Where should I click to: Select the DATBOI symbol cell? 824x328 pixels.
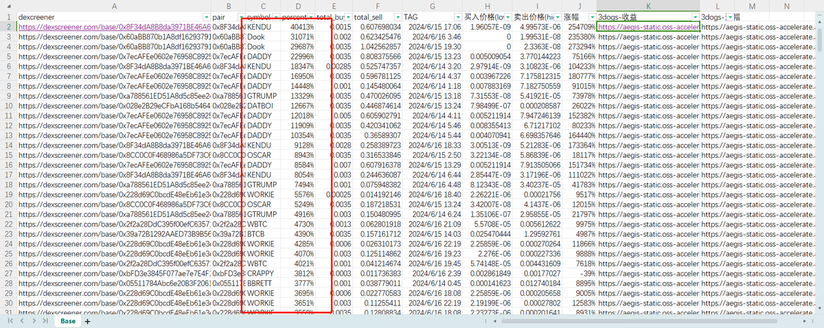[x=263, y=106]
